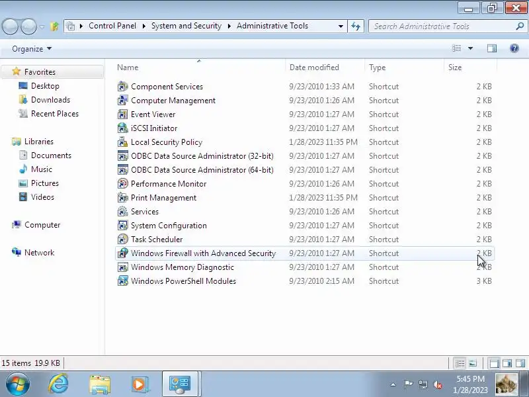The height and width of the screenshot is (397, 529).
Task: Select Windows Firewall with Advanced Security icon
Action: click(x=122, y=253)
